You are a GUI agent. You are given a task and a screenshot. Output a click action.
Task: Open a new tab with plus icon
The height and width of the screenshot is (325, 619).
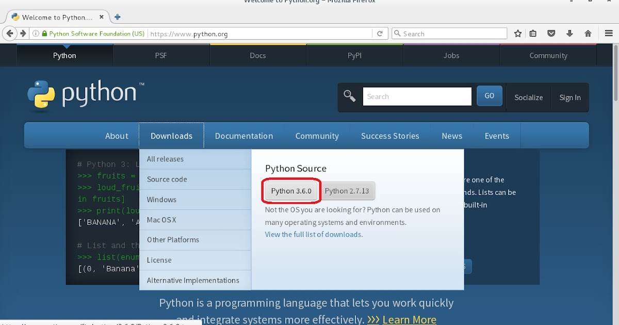[x=118, y=17]
